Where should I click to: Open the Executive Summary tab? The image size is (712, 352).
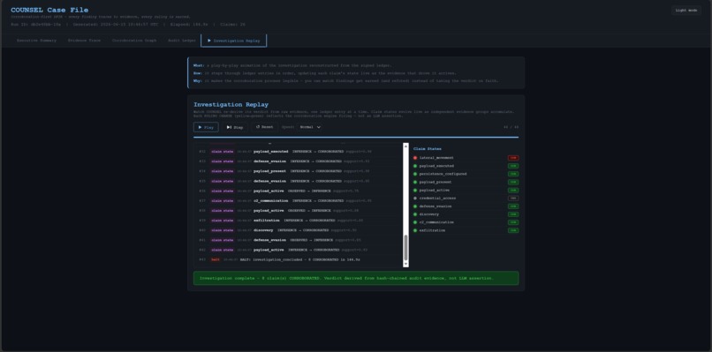(x=36, y=41)
